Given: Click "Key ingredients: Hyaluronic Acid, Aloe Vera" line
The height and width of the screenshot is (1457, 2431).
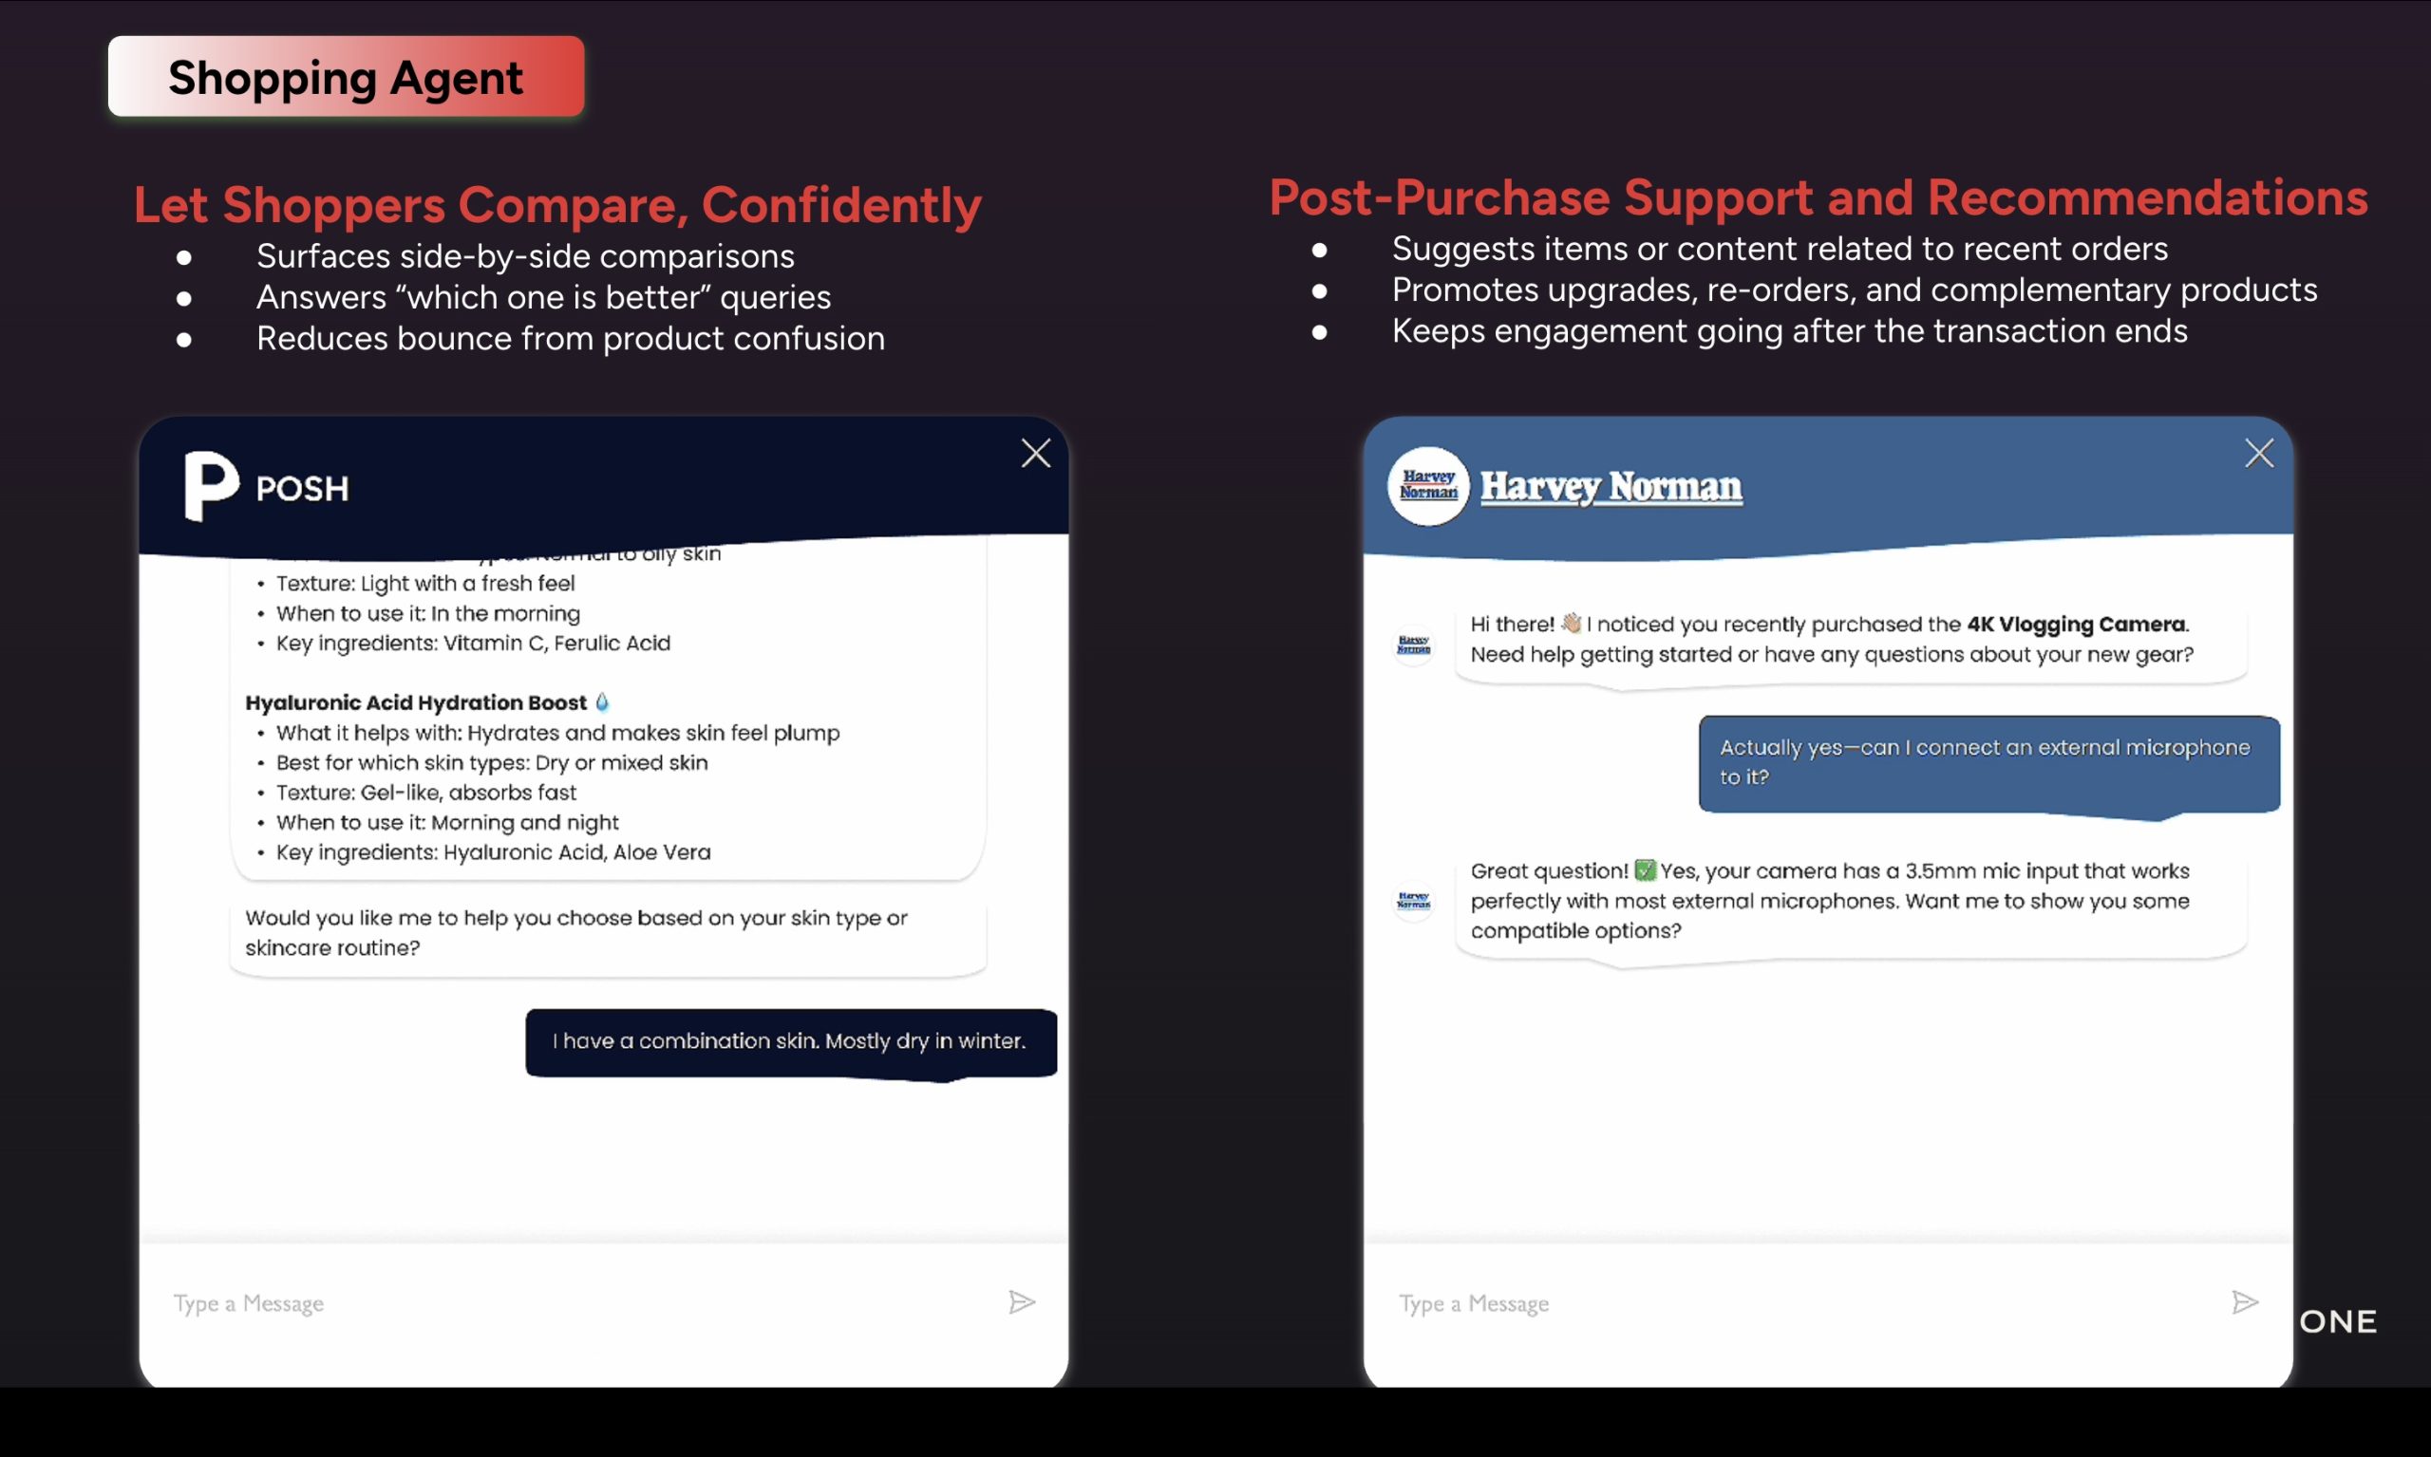Looking at the screenshot, I should 493,852.
